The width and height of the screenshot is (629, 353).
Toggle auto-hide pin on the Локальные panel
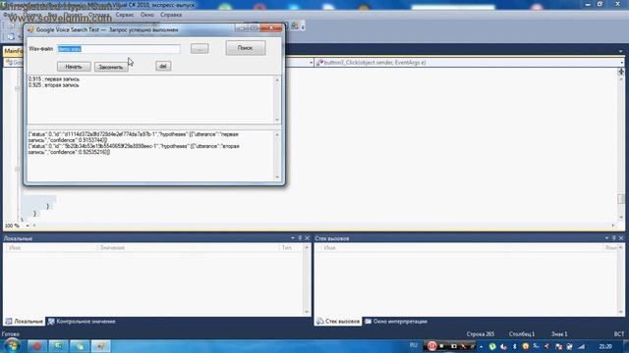[x=300, y=238]
